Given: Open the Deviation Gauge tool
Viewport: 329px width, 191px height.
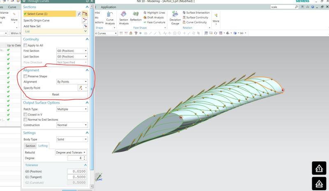Looking at the screenshot, I should pos(175,18).
